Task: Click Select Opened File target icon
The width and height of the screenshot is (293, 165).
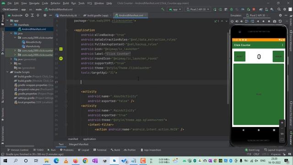Action: tap(27, 15)
